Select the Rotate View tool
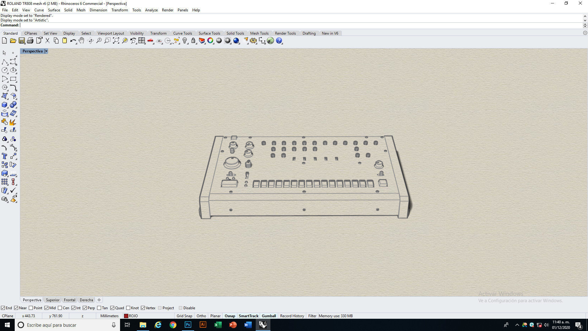 click(90, 40)
